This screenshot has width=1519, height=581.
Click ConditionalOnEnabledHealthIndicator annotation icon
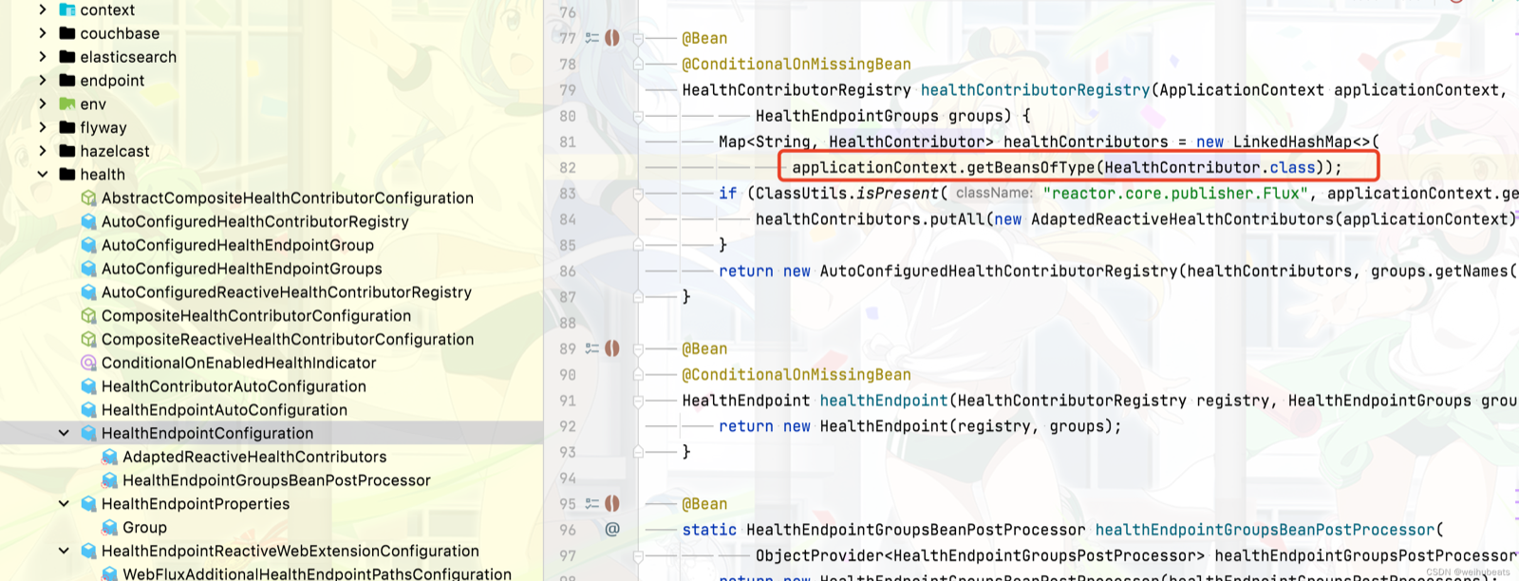(x=88, y=363)
